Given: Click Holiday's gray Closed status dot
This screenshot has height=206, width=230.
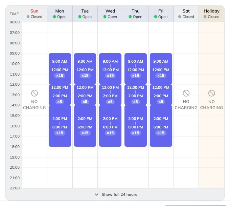Looking at the screenshot, I should click(205, 17).
